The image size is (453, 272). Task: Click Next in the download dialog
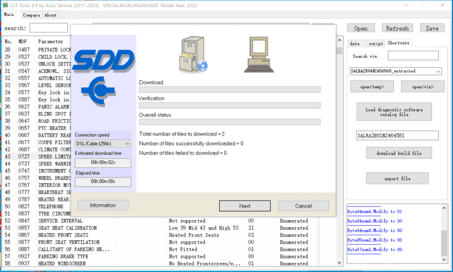[x=245, y=206]
